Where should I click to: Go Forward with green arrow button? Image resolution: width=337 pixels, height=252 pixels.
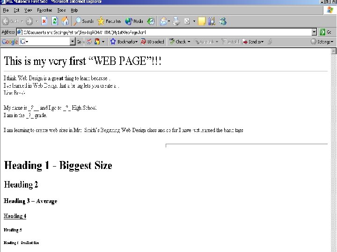(29, 21)
